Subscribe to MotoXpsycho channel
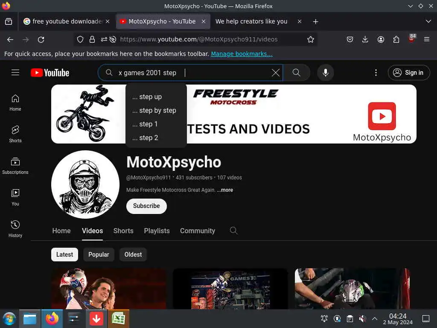The width and height of the screenshot is (437, 328). click(x=147, y=206)
